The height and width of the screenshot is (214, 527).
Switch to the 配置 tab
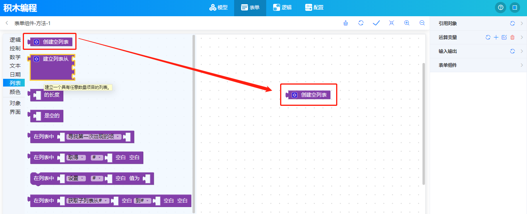[314, 8]
